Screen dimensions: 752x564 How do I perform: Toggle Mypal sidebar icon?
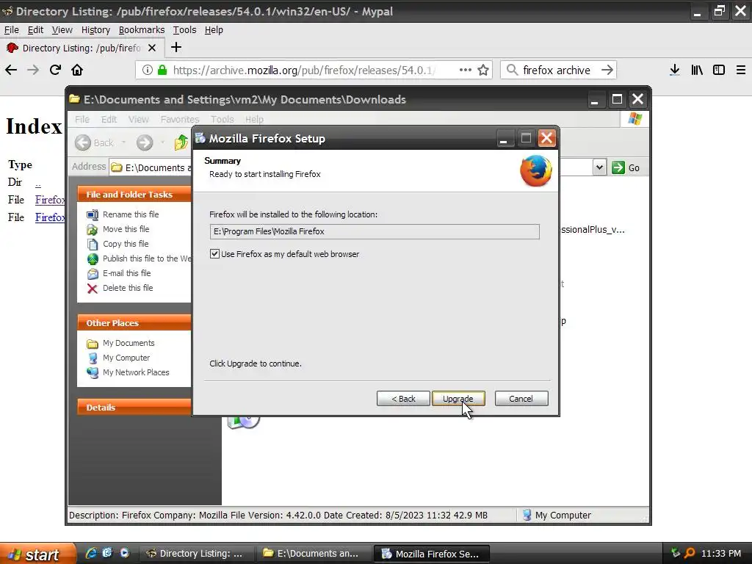[x=719, y=70]
